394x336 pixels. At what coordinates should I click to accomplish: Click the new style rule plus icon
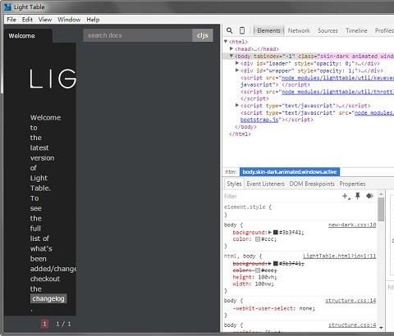coord(346,196)
